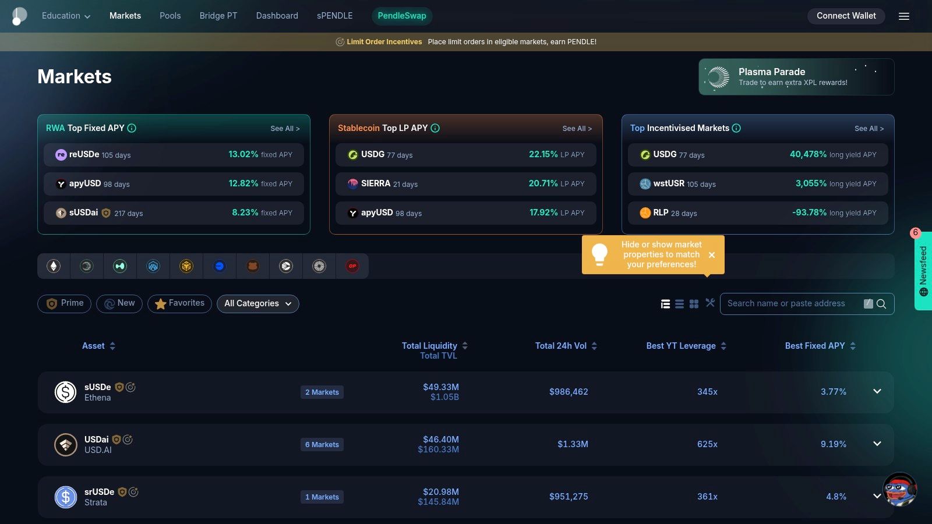Click See All in RWA Top Fixed APY
This screenshot has height=524, width=932.
[285, 129]
